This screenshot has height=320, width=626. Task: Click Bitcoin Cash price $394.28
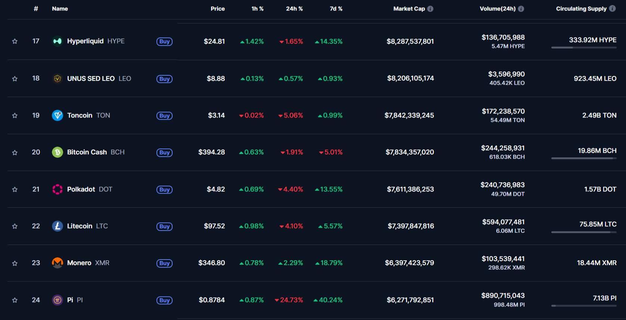(211, 152)
